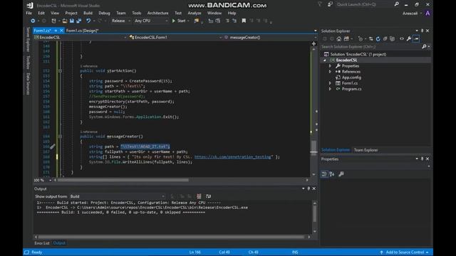
Task: Click the Home icon in Solution Explorer
Action: 339,38
